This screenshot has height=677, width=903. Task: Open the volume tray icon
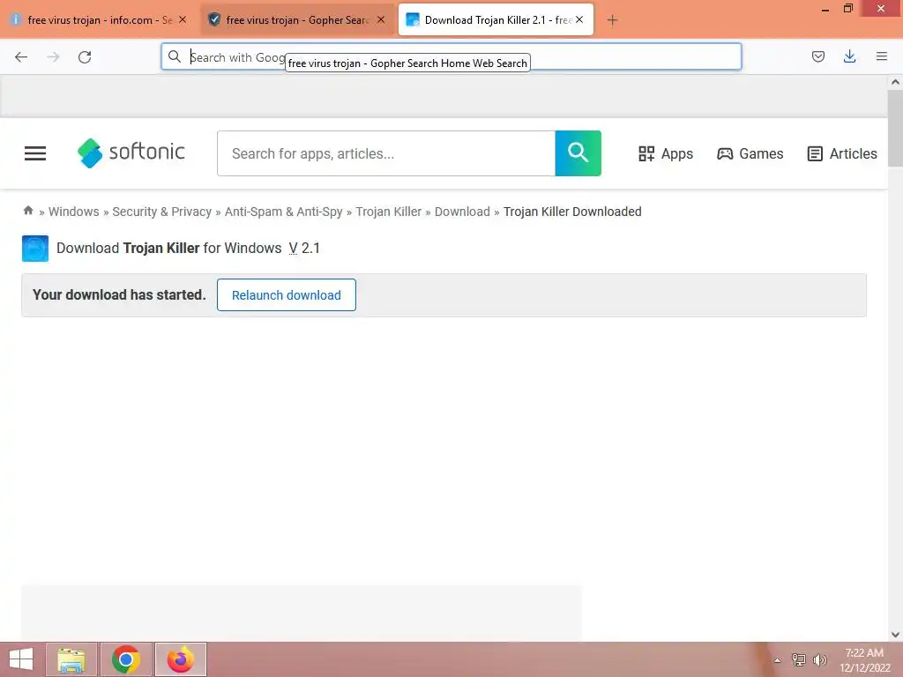(820, 660)
